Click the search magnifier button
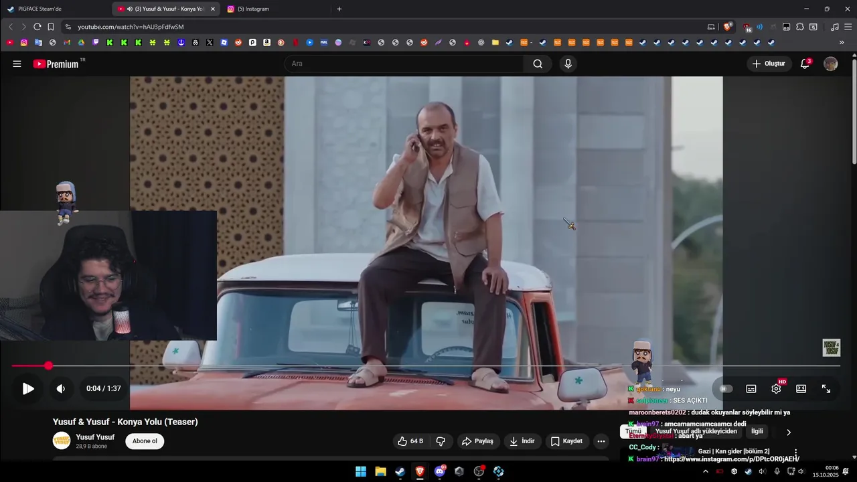 pos(538,64)
